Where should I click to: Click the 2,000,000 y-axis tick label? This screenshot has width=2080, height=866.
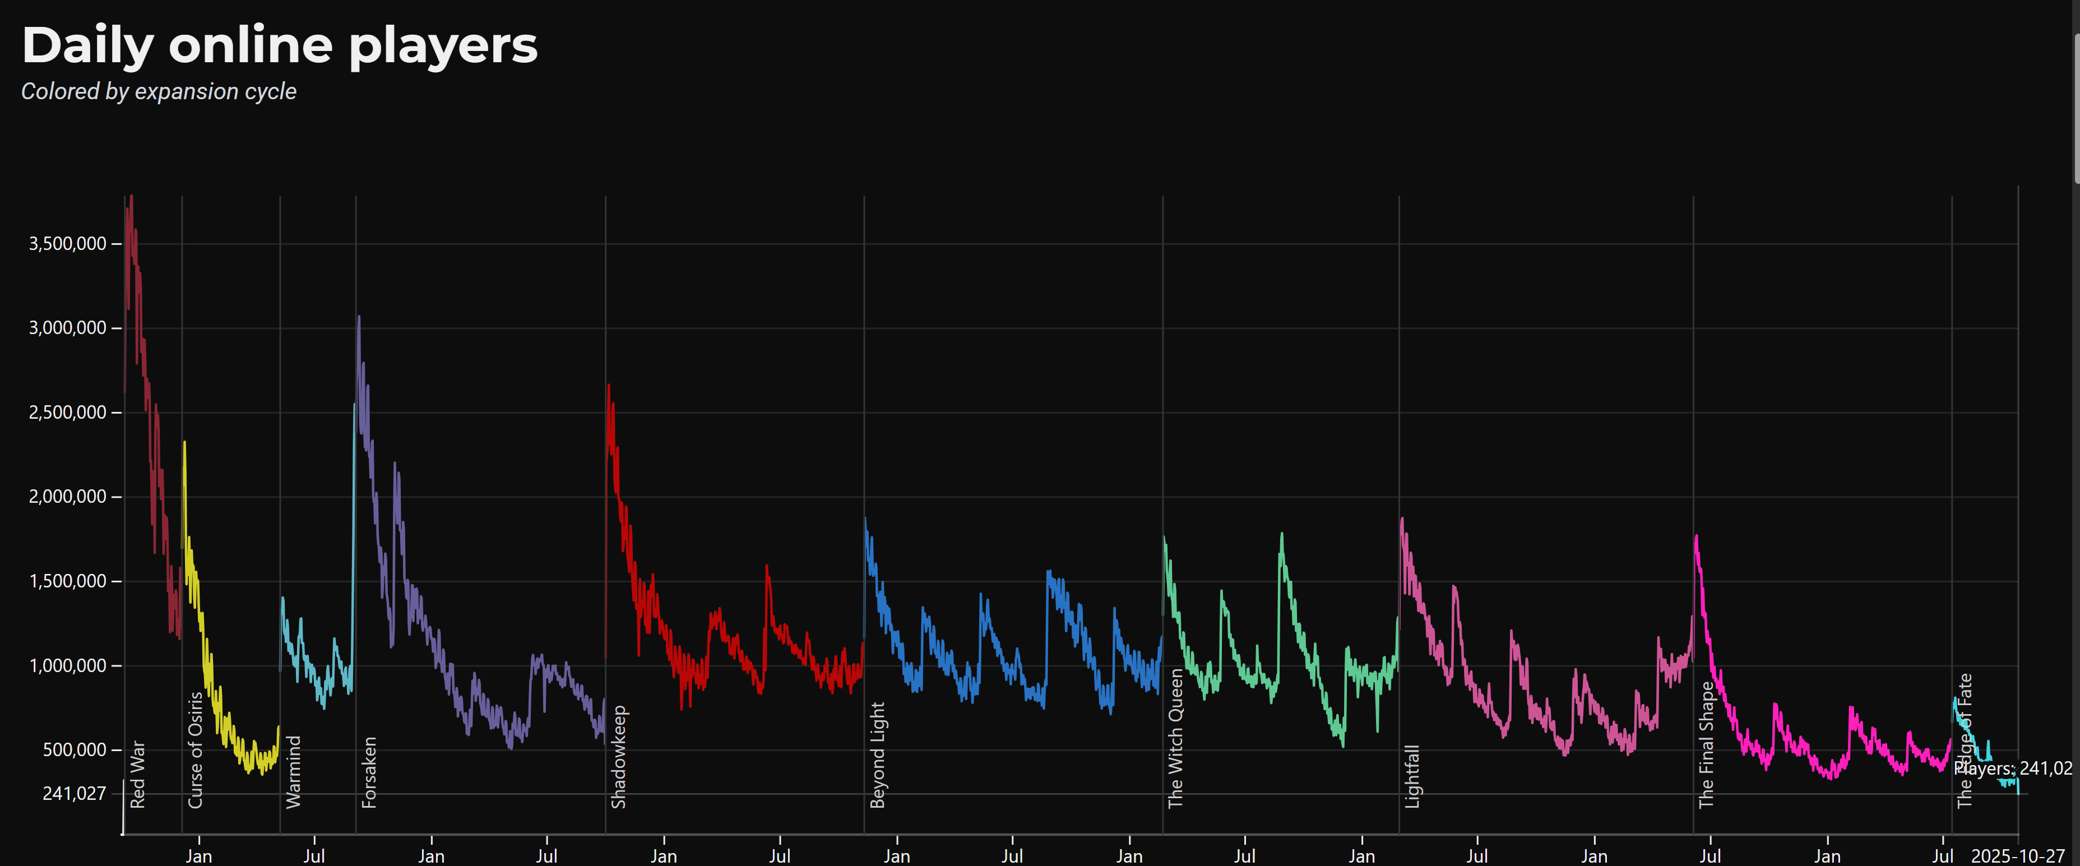[x=67, y=497]
